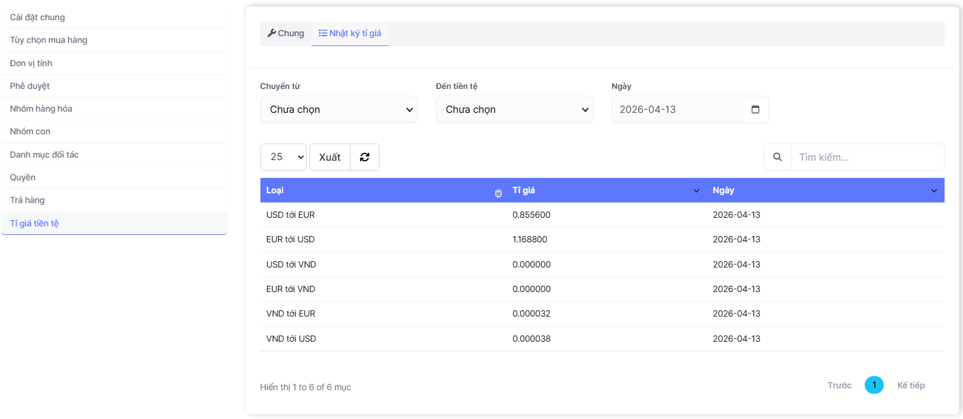
Task: Switch to the Chung tab
Action: point(286,33)
